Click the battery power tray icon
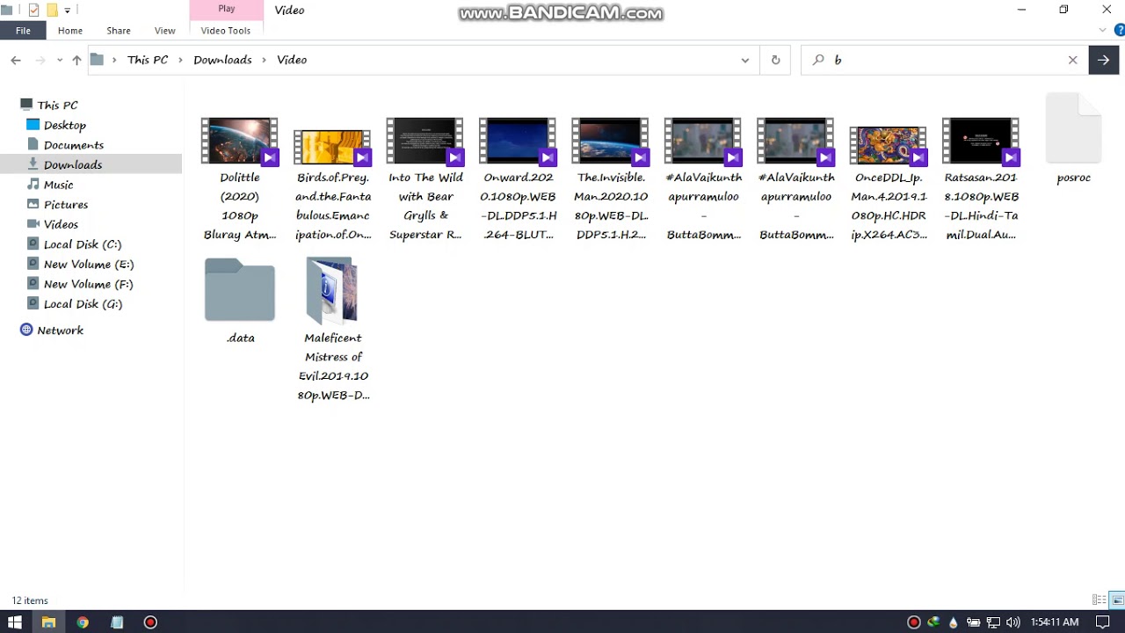 (x=974, y=622)
